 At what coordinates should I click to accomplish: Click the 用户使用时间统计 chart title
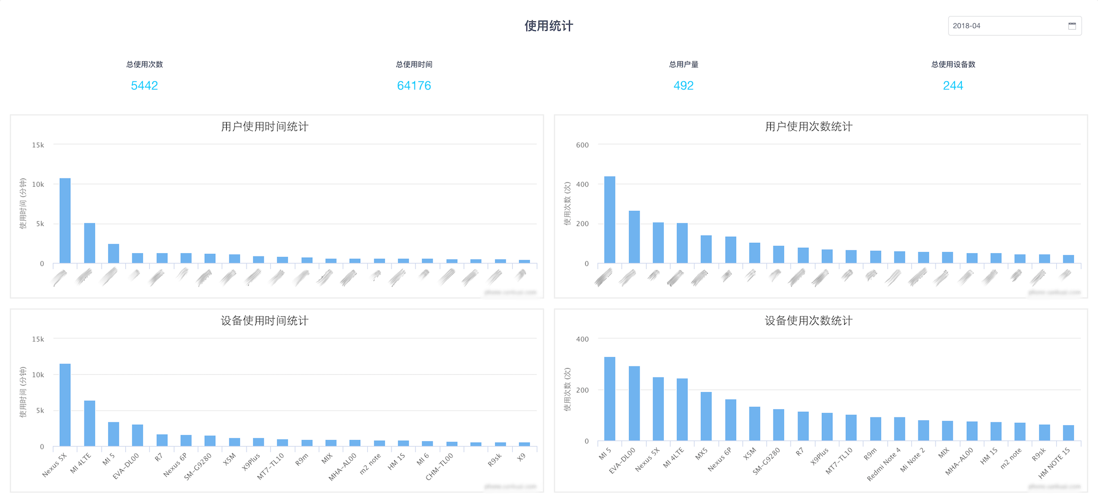pyautogui.click(x=265, y=127)
